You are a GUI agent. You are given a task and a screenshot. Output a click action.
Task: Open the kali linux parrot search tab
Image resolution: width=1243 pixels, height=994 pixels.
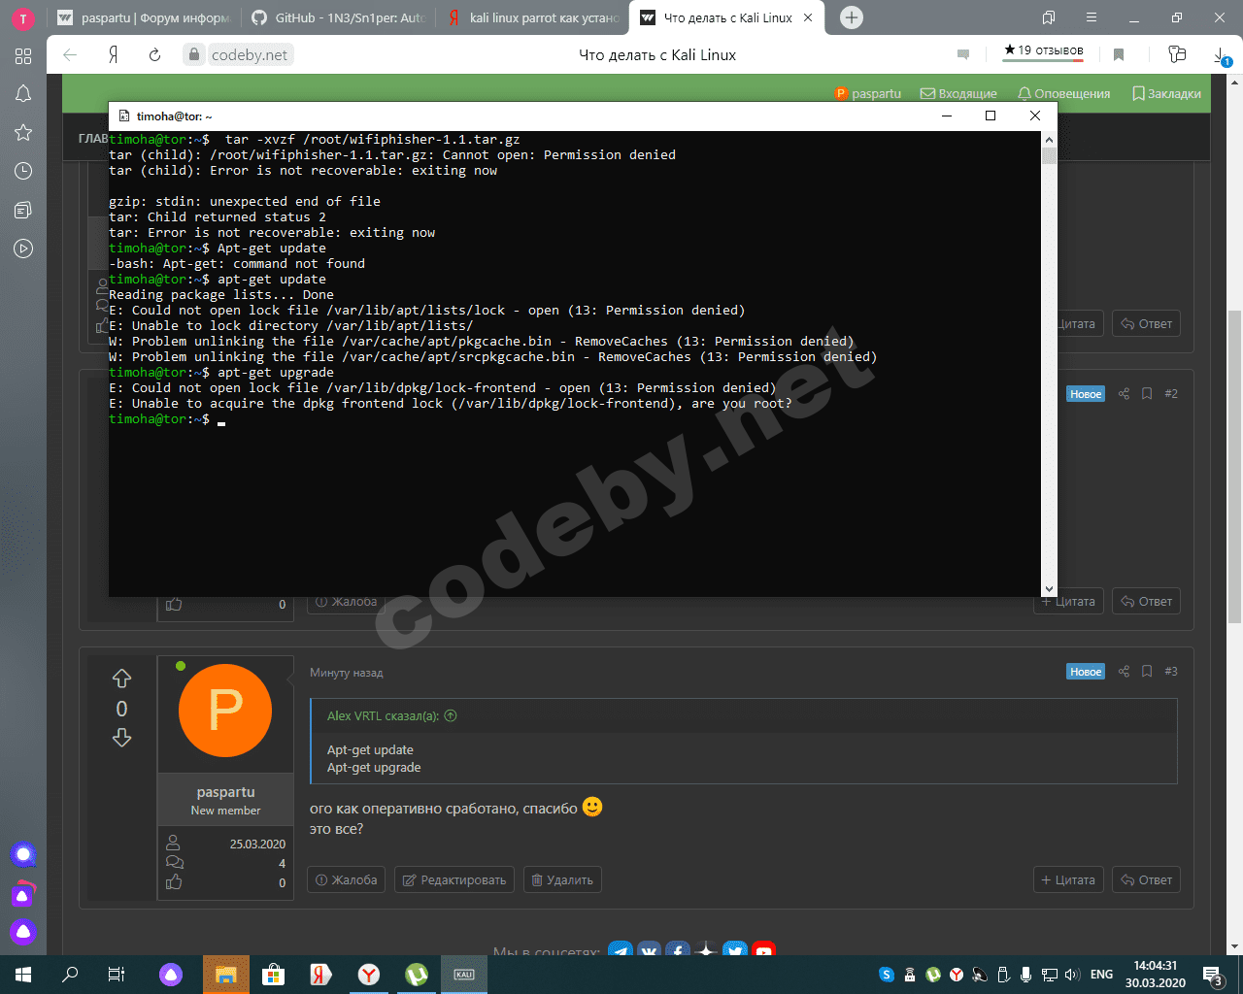(533, 17)
